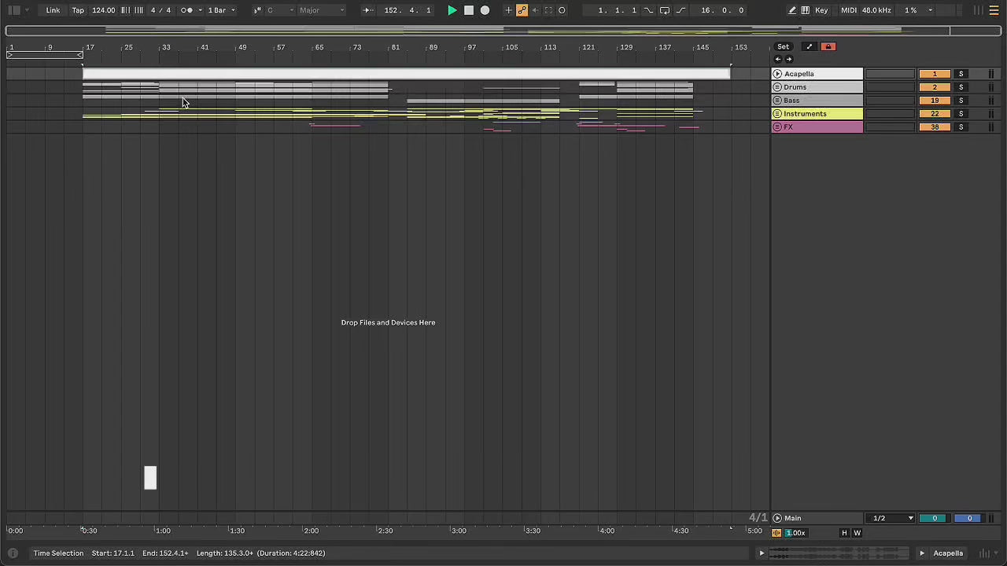Image resolution: width=1007 pixels, height=566 pixels.
Task: Open the Major scale dropdown
Action: (321, 10)
